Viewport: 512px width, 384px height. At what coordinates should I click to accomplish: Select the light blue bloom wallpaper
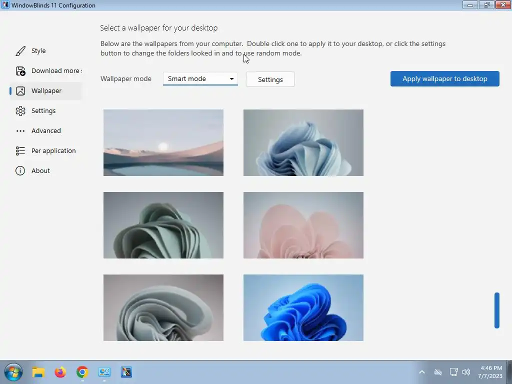pyautogui.click(x=303, y=142)
